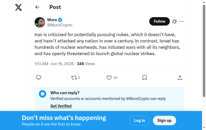Reply to the post via comment icon
Viewport: 206px width, 130px height.
coord(39,78)
